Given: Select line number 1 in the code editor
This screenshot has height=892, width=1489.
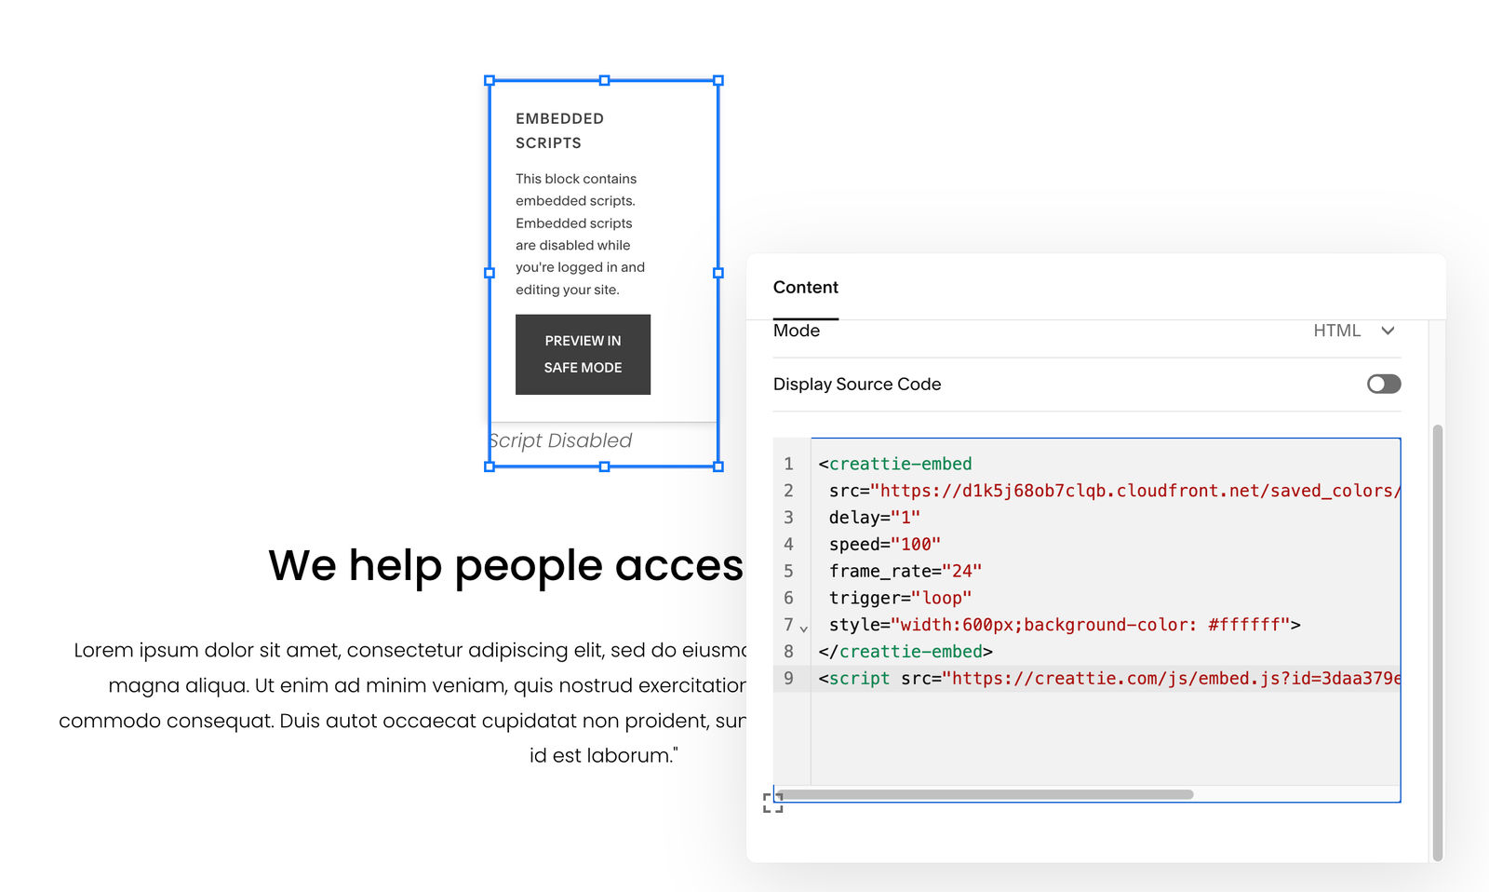Looking at the screenshot, I should click(788, 464).
